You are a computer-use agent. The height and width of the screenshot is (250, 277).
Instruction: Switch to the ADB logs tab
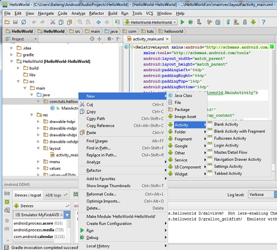(x=53, y=195)
